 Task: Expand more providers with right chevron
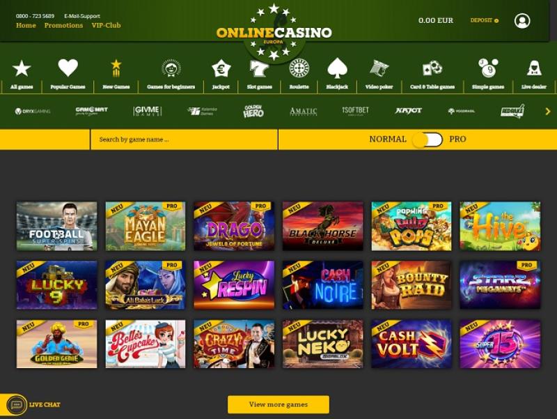[x=547, y=112]
